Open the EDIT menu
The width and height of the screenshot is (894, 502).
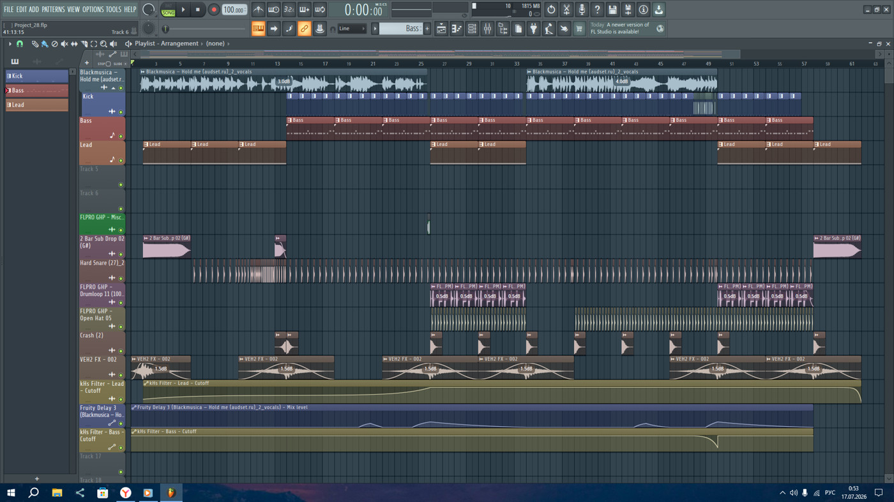[22, 10]
